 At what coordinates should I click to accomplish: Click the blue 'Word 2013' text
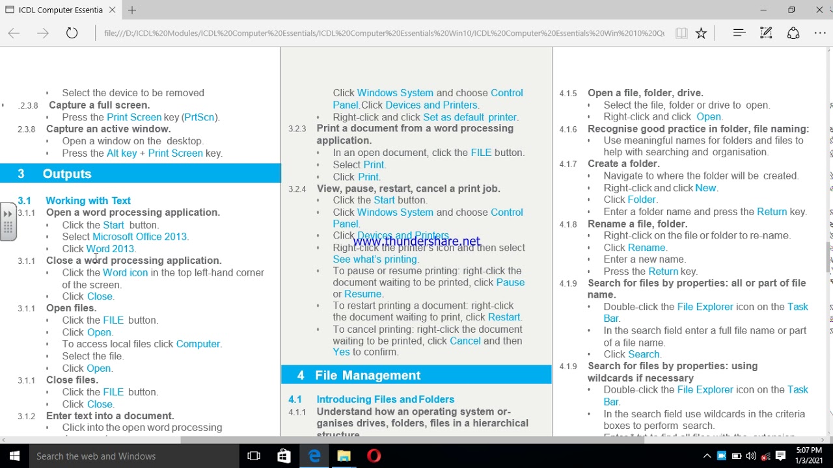[110, 248]
